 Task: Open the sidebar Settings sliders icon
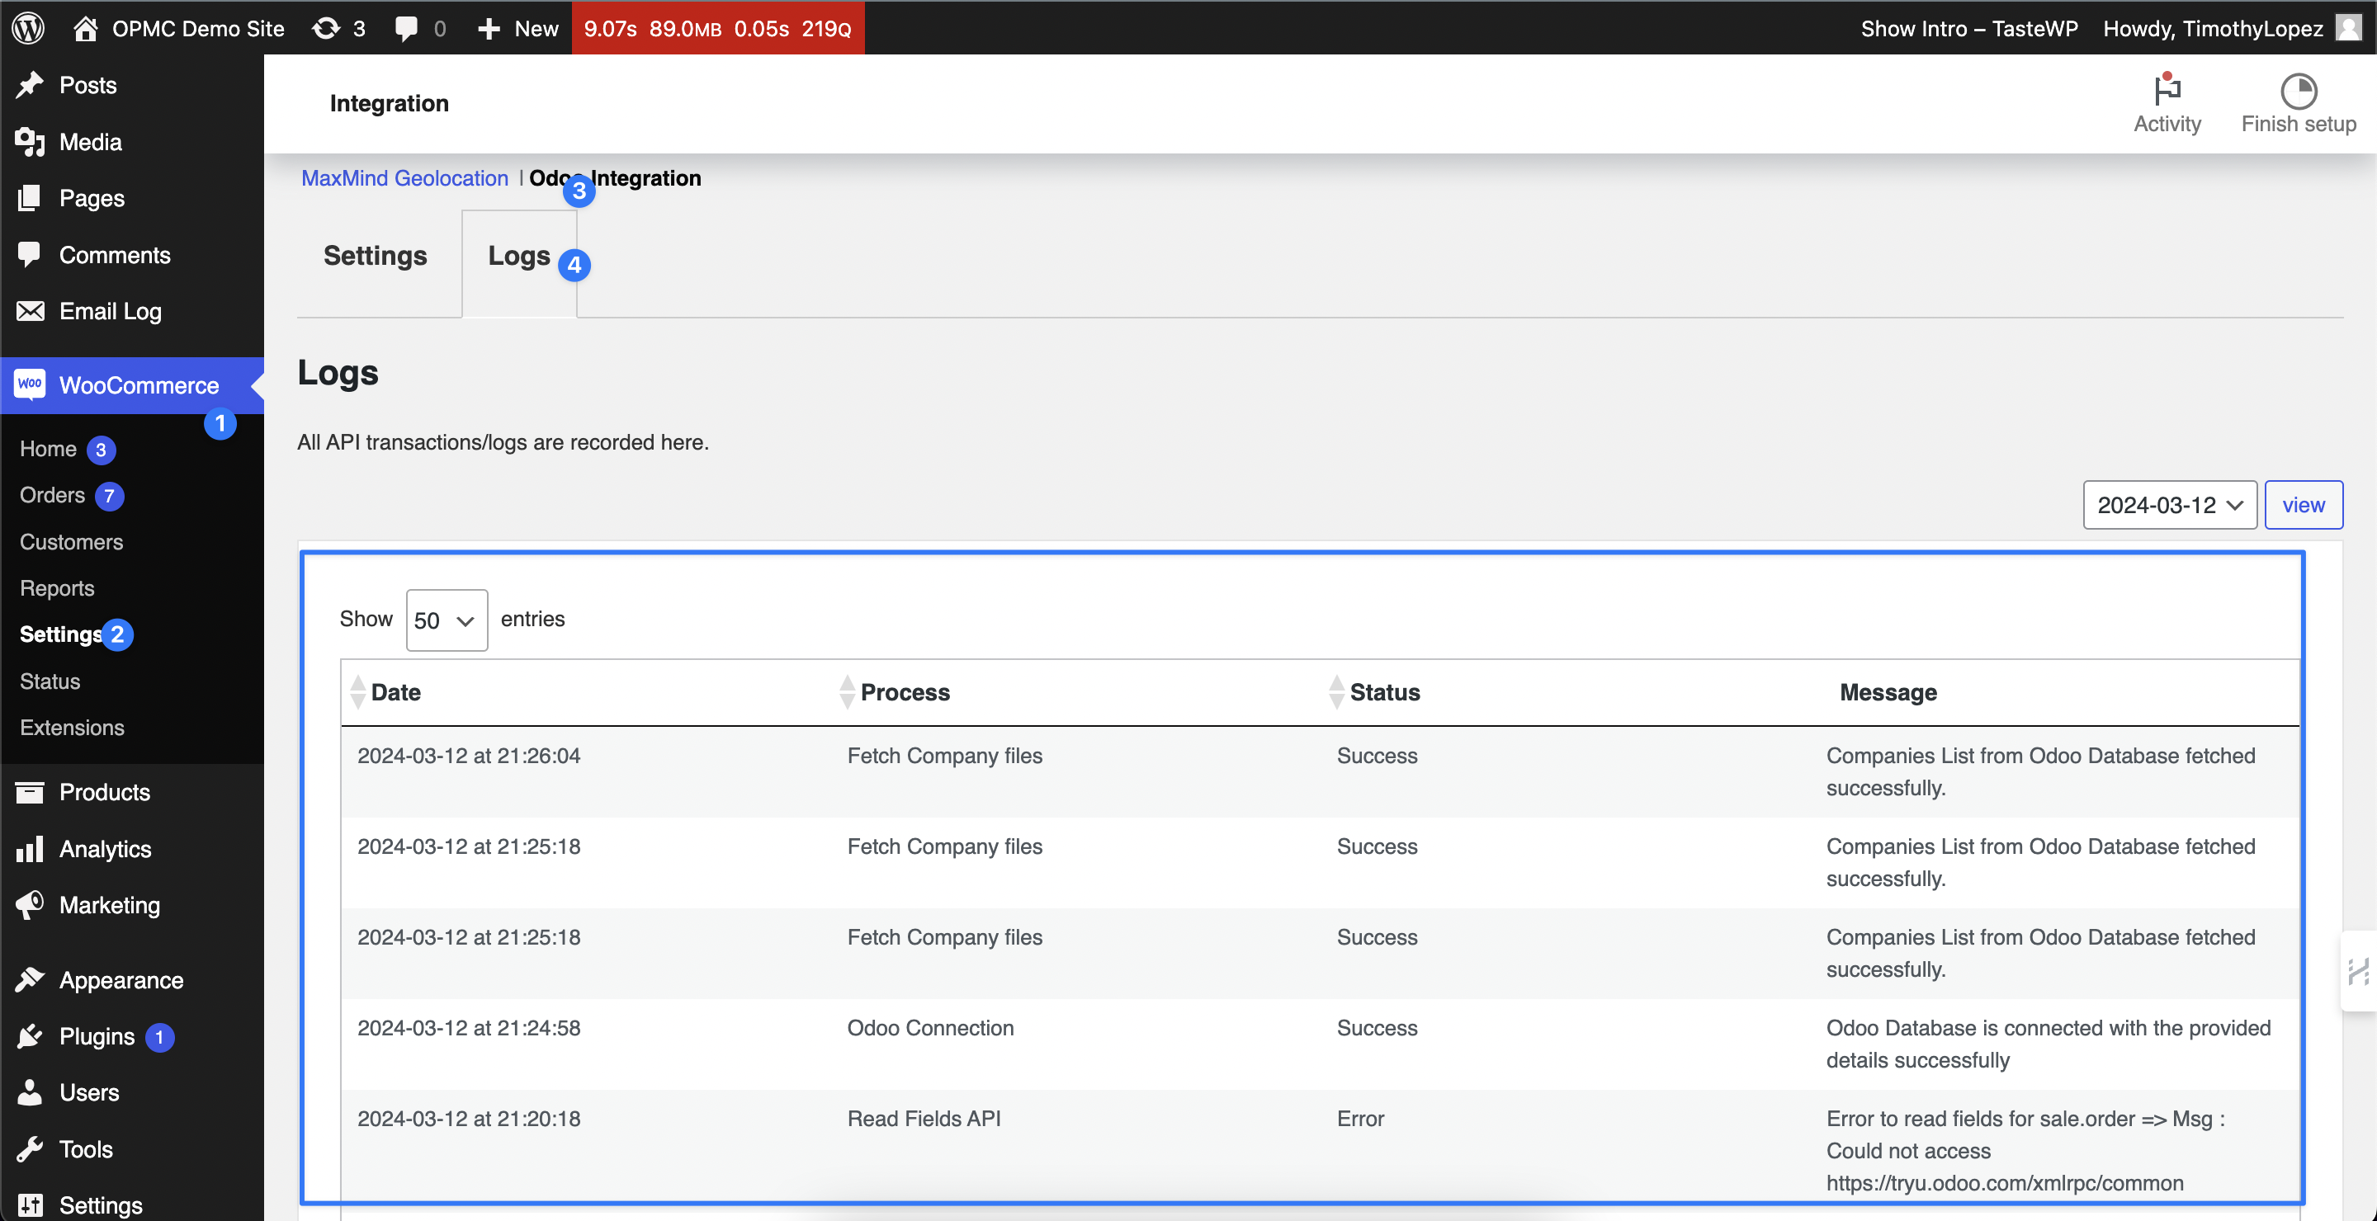pos(30,1205)
